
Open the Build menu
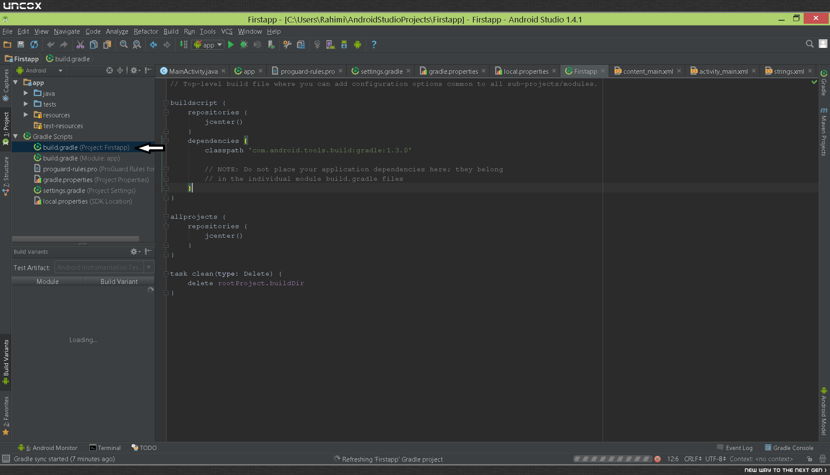pos(171,31)
